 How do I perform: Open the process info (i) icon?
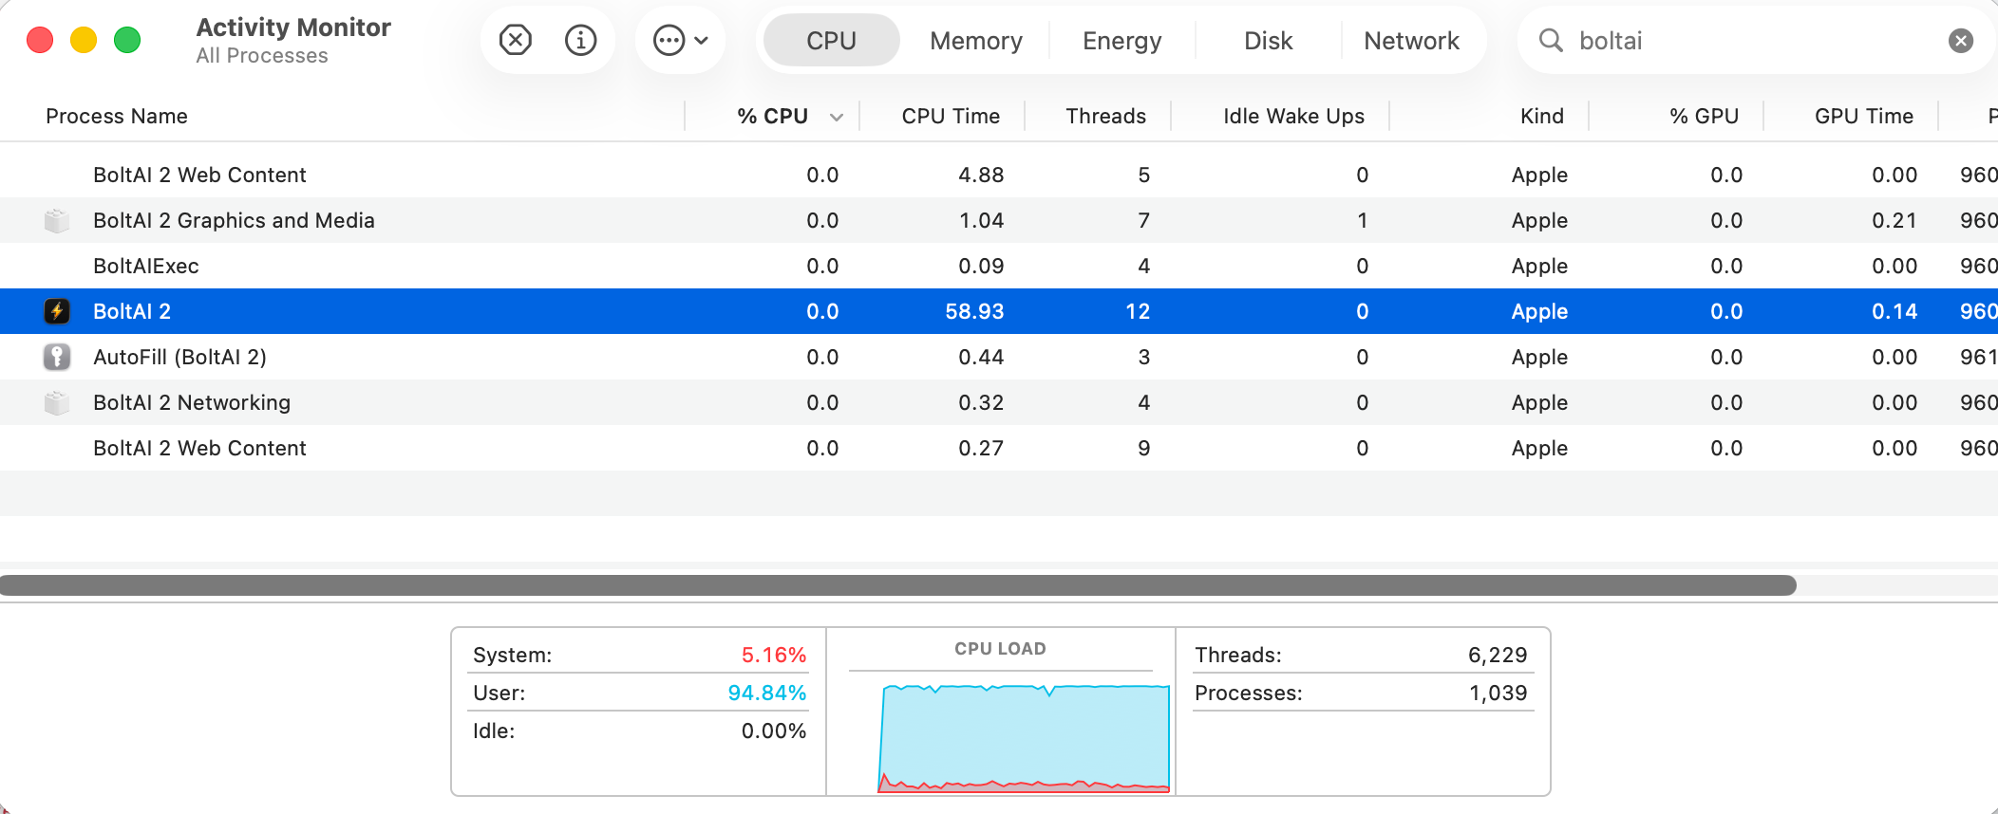(x=580, y=40)
